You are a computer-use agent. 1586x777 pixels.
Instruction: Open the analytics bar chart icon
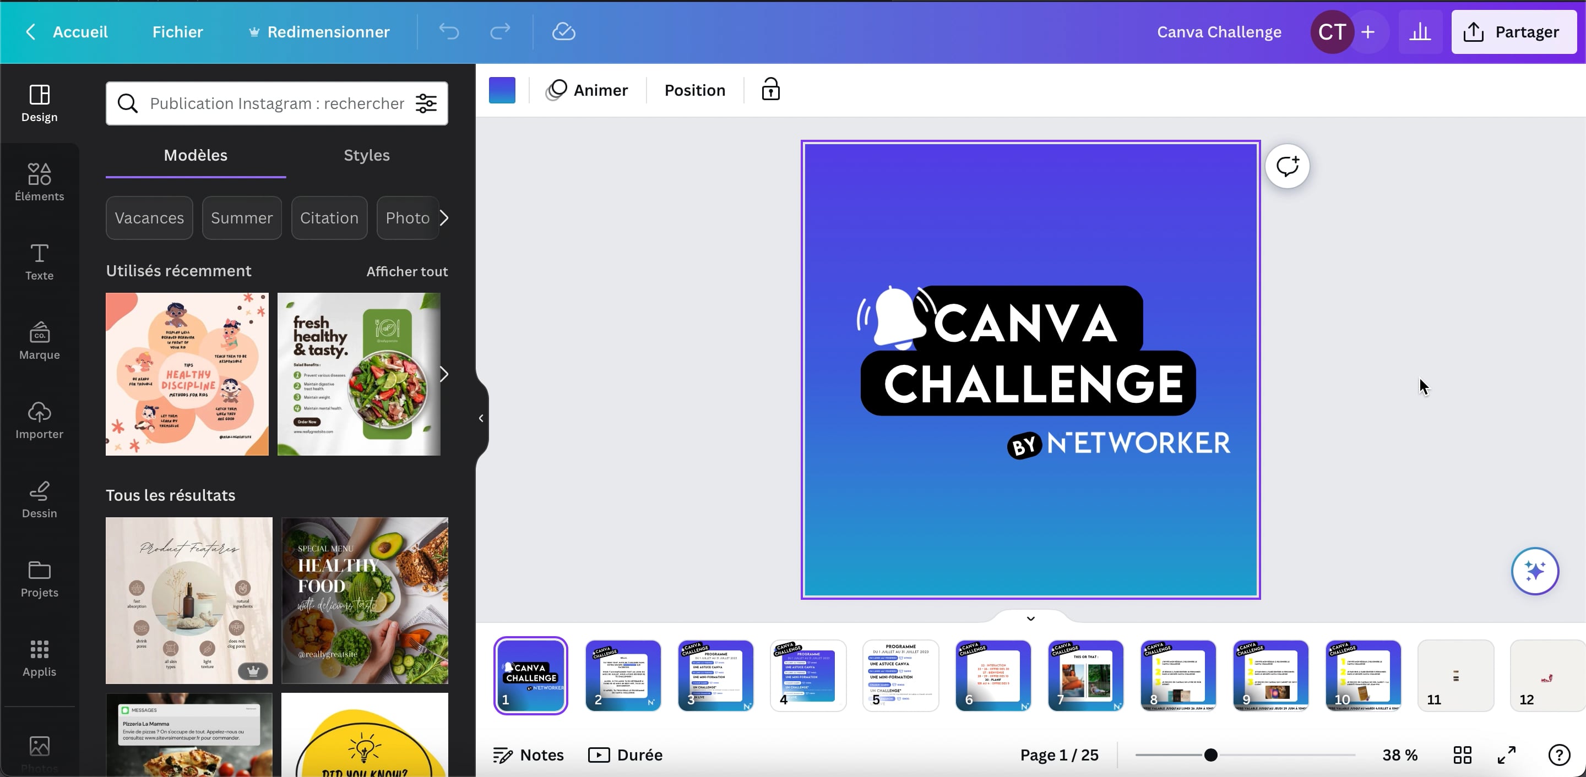click(x=1420, y=32)
